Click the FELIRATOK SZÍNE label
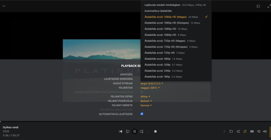The width and height of the screenshot is (271, 140). [x=122, y=96]
